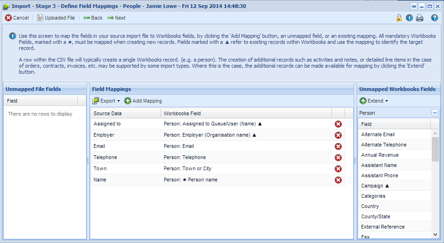
Task: Click the Assigned to Queue/User mapping
Action: click(x=246, y=124)
